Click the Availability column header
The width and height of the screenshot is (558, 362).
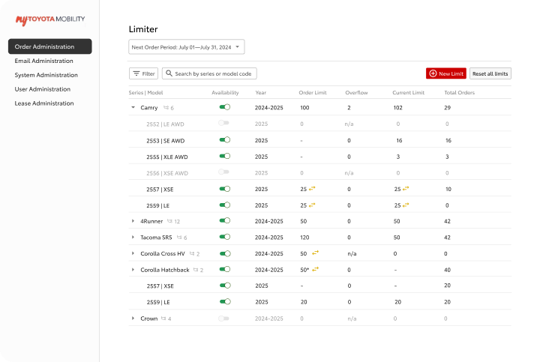(x=225, y=92)
